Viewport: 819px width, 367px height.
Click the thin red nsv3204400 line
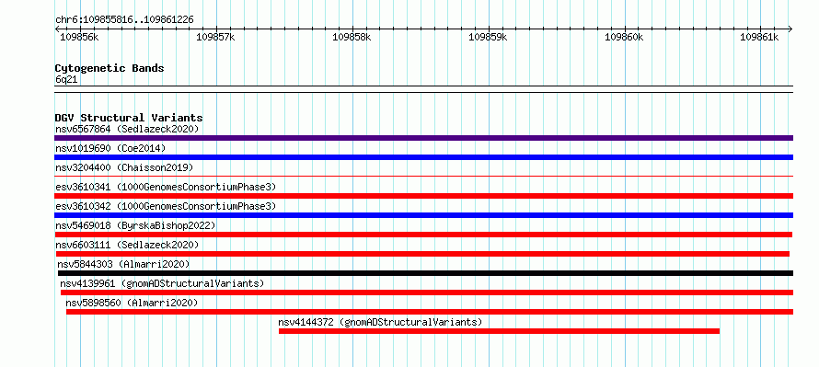point(423,177)
